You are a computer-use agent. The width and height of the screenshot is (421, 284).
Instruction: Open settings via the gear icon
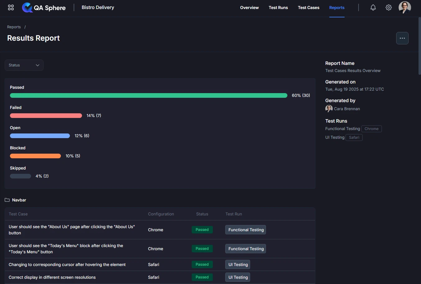tap(388, 7)
